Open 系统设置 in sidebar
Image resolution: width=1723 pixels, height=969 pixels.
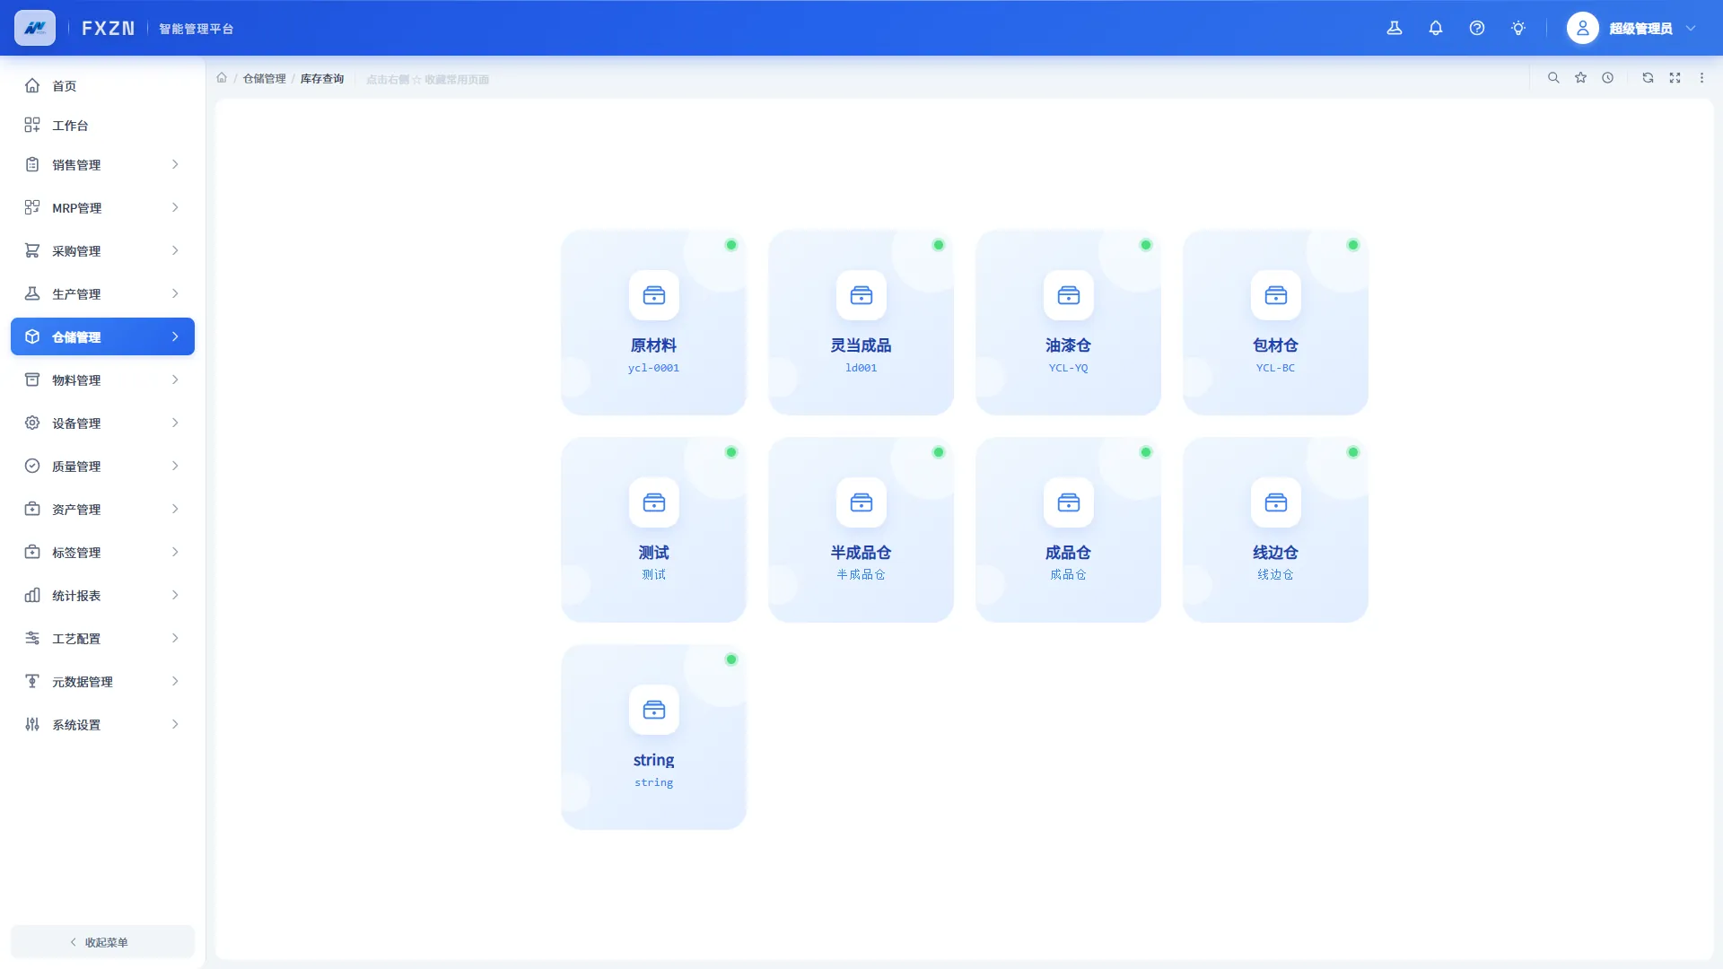(102, 724)
